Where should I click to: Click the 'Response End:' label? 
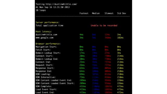coord(44,71)
